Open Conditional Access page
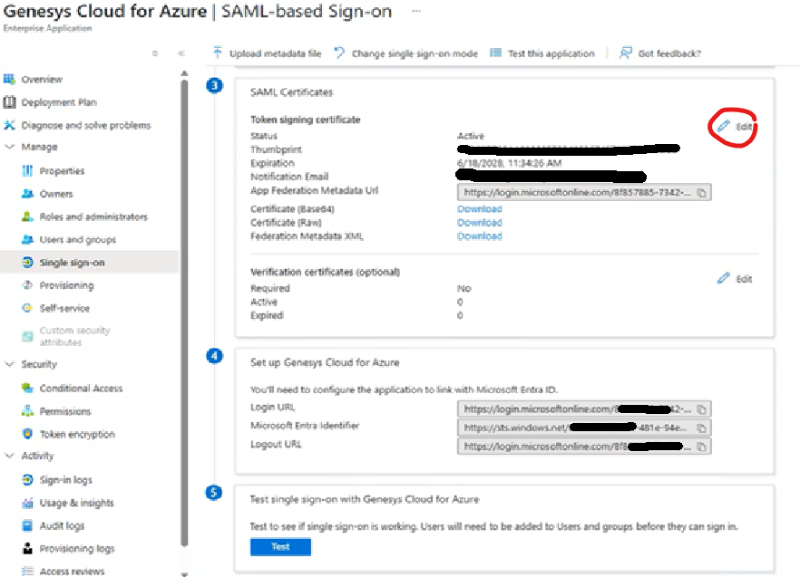The width and height of the screenshot is (800, 577). coord(81,388)
